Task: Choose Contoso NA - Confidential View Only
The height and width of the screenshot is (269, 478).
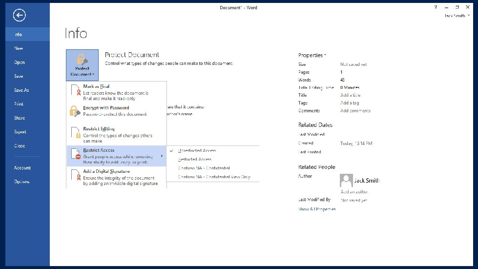Action: [x=213, y=177]
